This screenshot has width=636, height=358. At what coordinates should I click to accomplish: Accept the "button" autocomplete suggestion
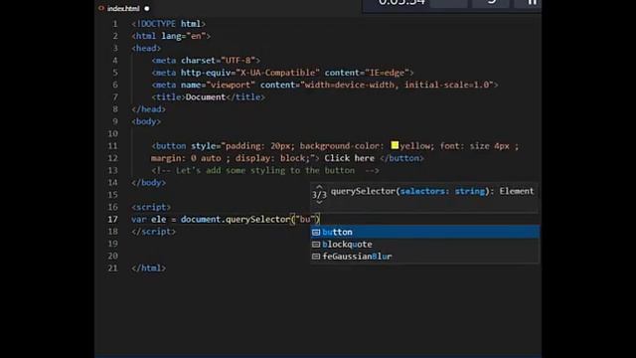pyautogui.click(x=424, y=232)
